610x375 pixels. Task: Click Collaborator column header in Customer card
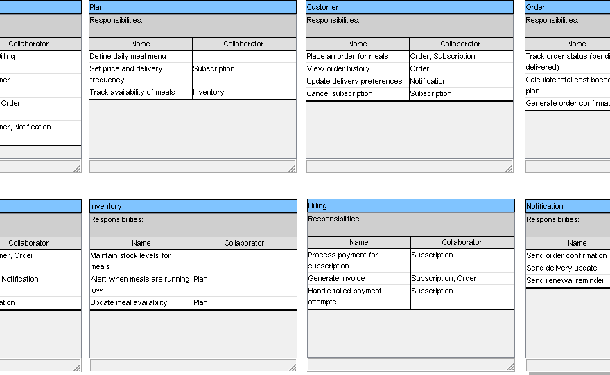pyautogui.click(x=460, y=44)
